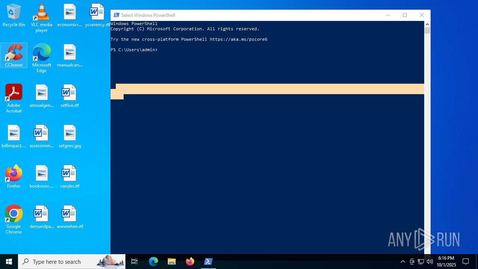
Task: Click the PowerShell vertical scrollbar thumb
Action: (x=427, y=30)
